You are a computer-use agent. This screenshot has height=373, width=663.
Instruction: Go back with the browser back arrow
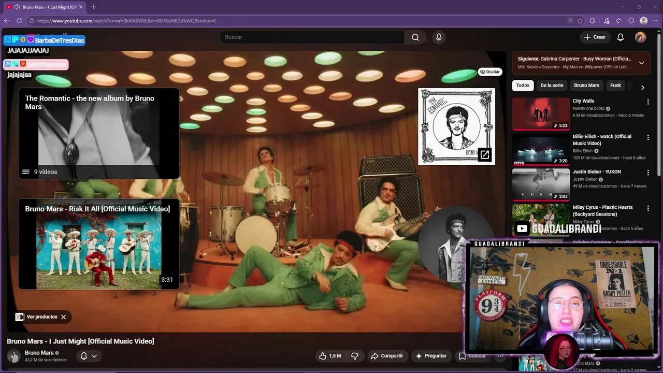[7, 21]
